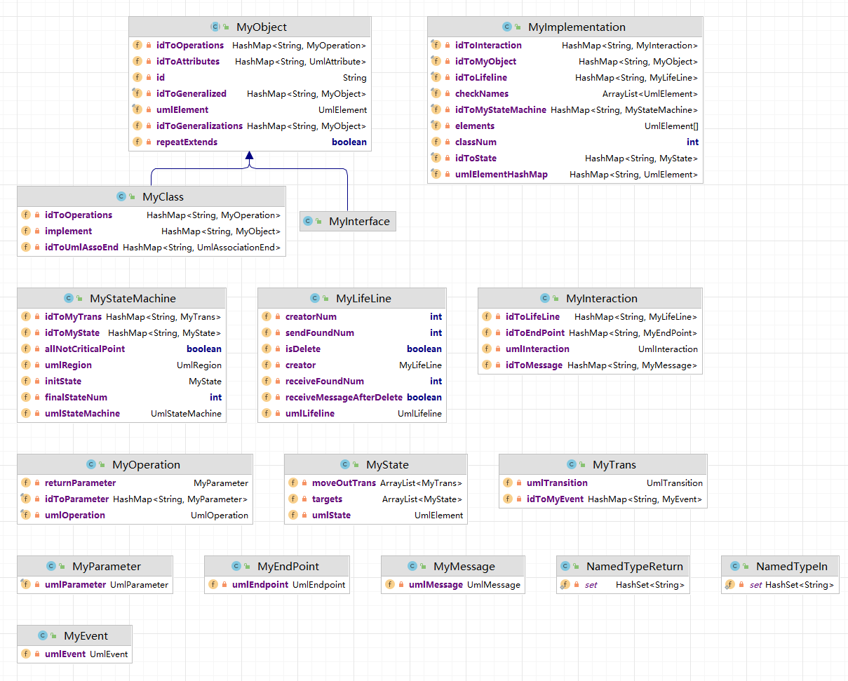Click the class icon beside MyInteraction
This screenshot has height=681, width=848.
[545, 299]
